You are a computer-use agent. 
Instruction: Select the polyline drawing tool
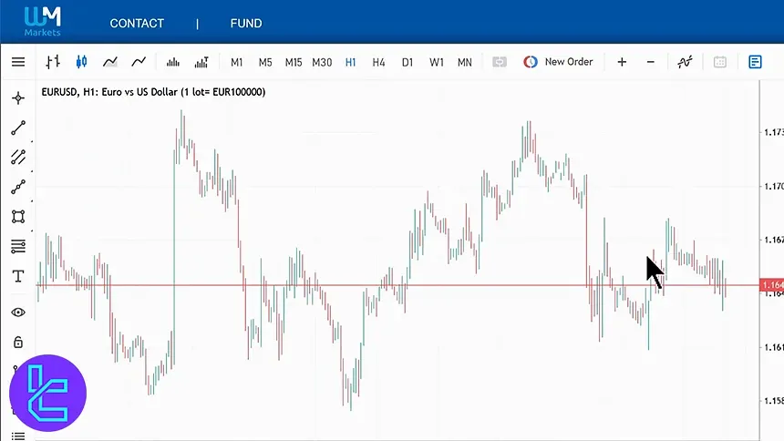[x=18, y=187]
